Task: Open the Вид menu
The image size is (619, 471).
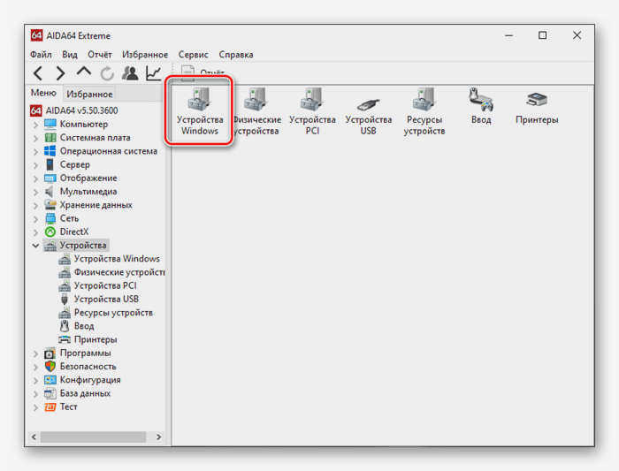Action: tap(70, 55)
